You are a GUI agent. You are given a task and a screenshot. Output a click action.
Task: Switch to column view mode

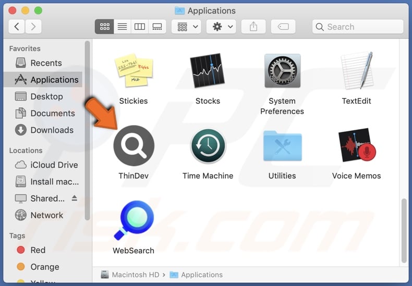[x=140, y=27]
